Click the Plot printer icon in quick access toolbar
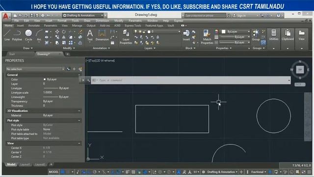314x177 pixels. 43,15
